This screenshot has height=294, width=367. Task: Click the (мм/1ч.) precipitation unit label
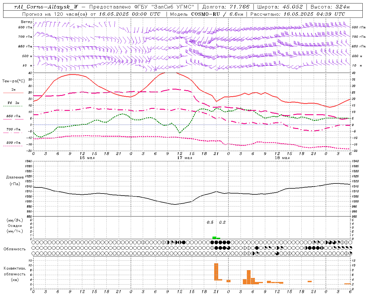click(x=15, y=231)
